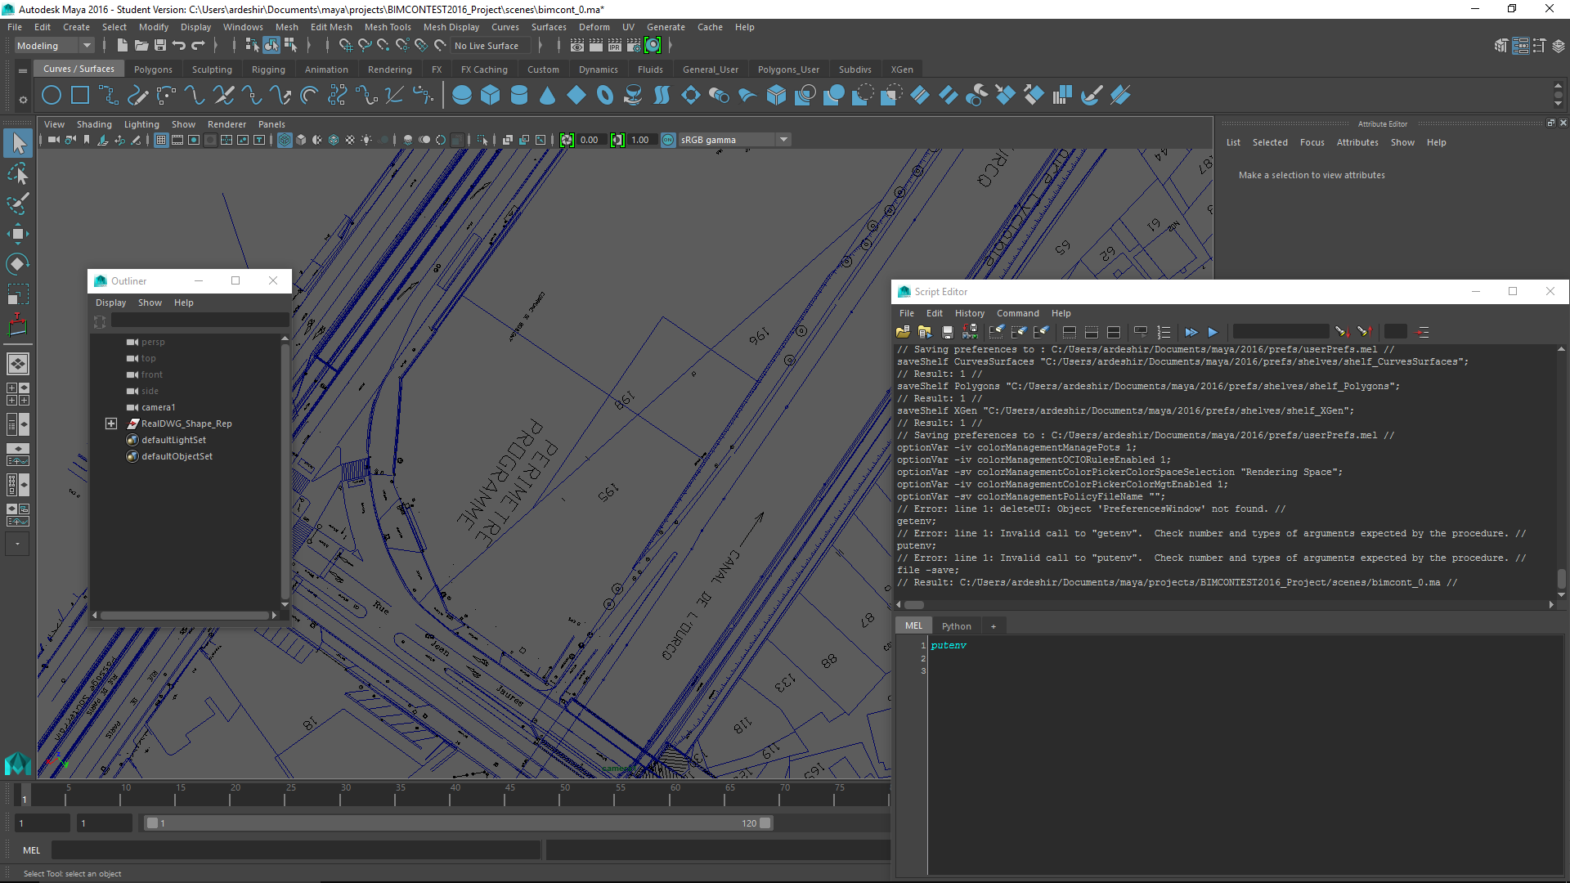Click the time range slider bar
The image size is (1570, 883).
[x=458, y=823]
